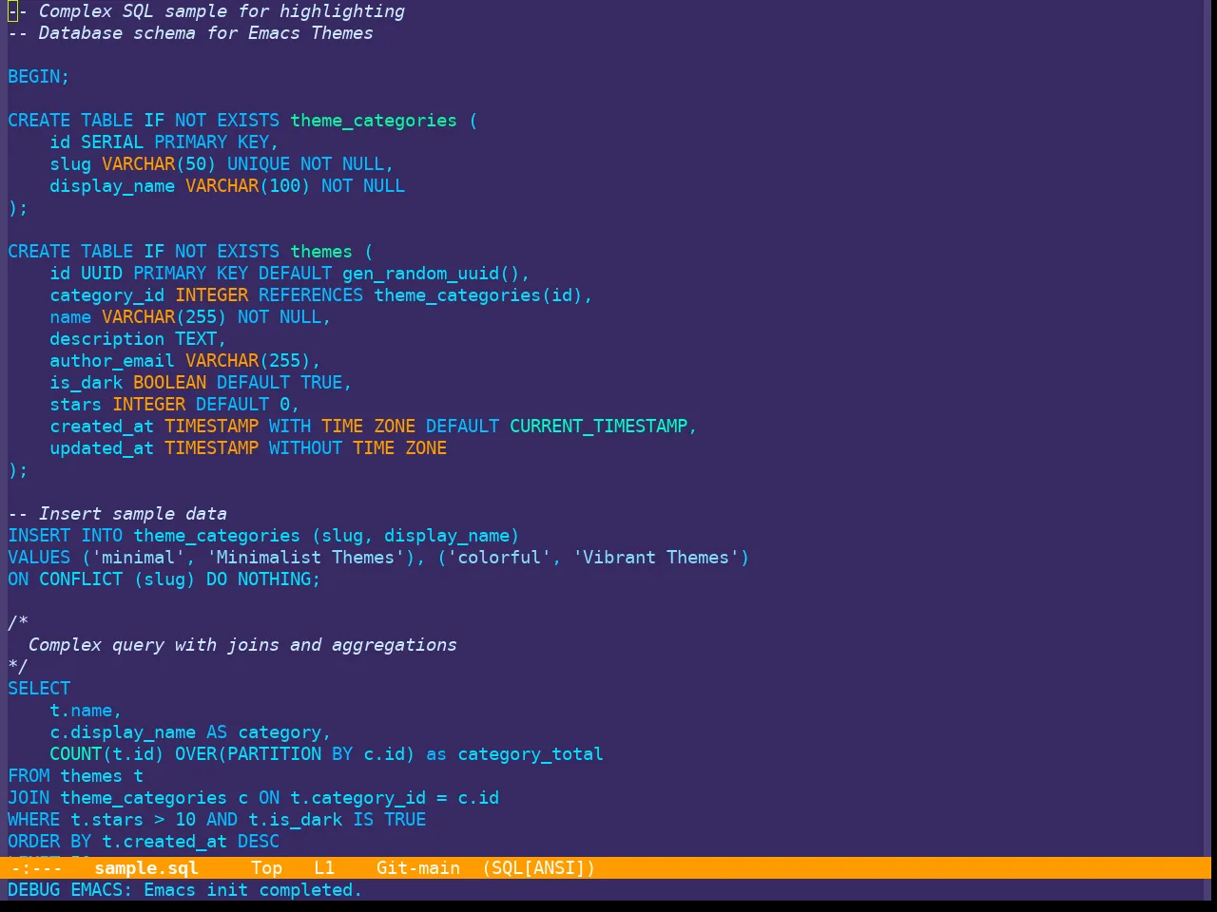Image resolution: width=1217 pixels, height=912 pixels.
Task: Click updated_at column name
Action: click(x=102, y=448)
